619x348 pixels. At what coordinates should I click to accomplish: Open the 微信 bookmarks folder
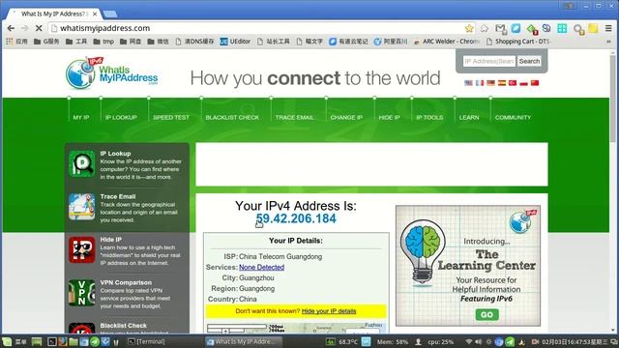[x=158, y=41]
